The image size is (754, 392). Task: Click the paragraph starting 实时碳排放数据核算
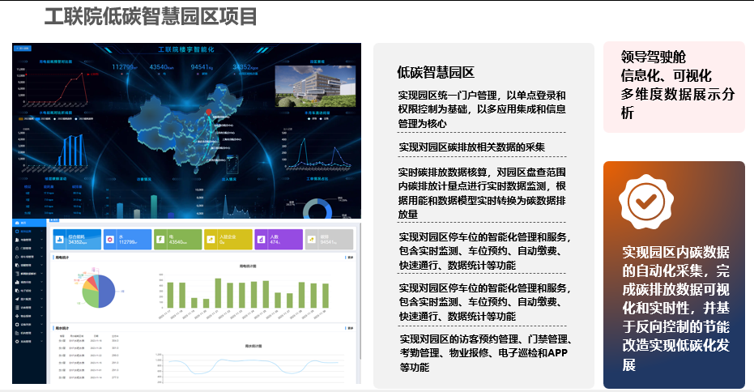click(x=482, y=194)
